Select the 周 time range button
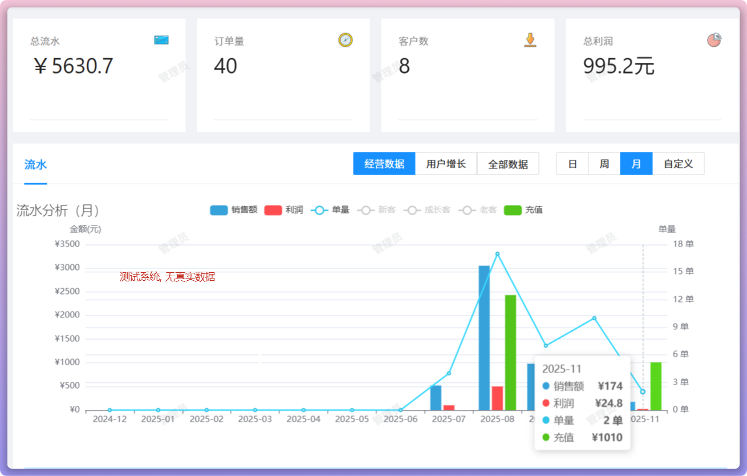The width and height of the screenshot is (747, 476). [604, 164]
